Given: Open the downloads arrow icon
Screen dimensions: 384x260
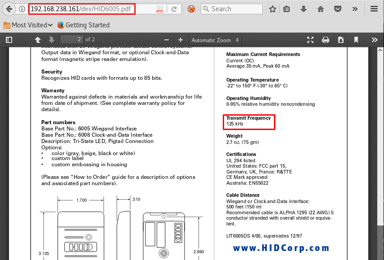Looking at the screenshot, I should (304, 9).
